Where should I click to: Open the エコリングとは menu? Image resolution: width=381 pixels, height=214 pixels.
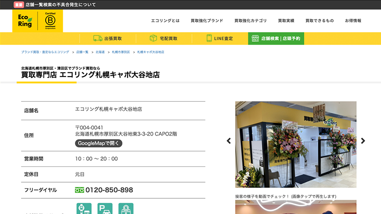click(165, 21)
